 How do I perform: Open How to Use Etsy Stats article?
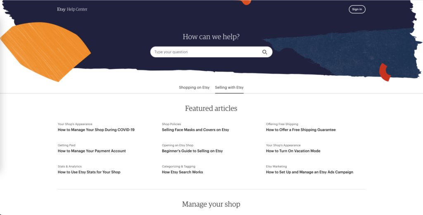89,172
